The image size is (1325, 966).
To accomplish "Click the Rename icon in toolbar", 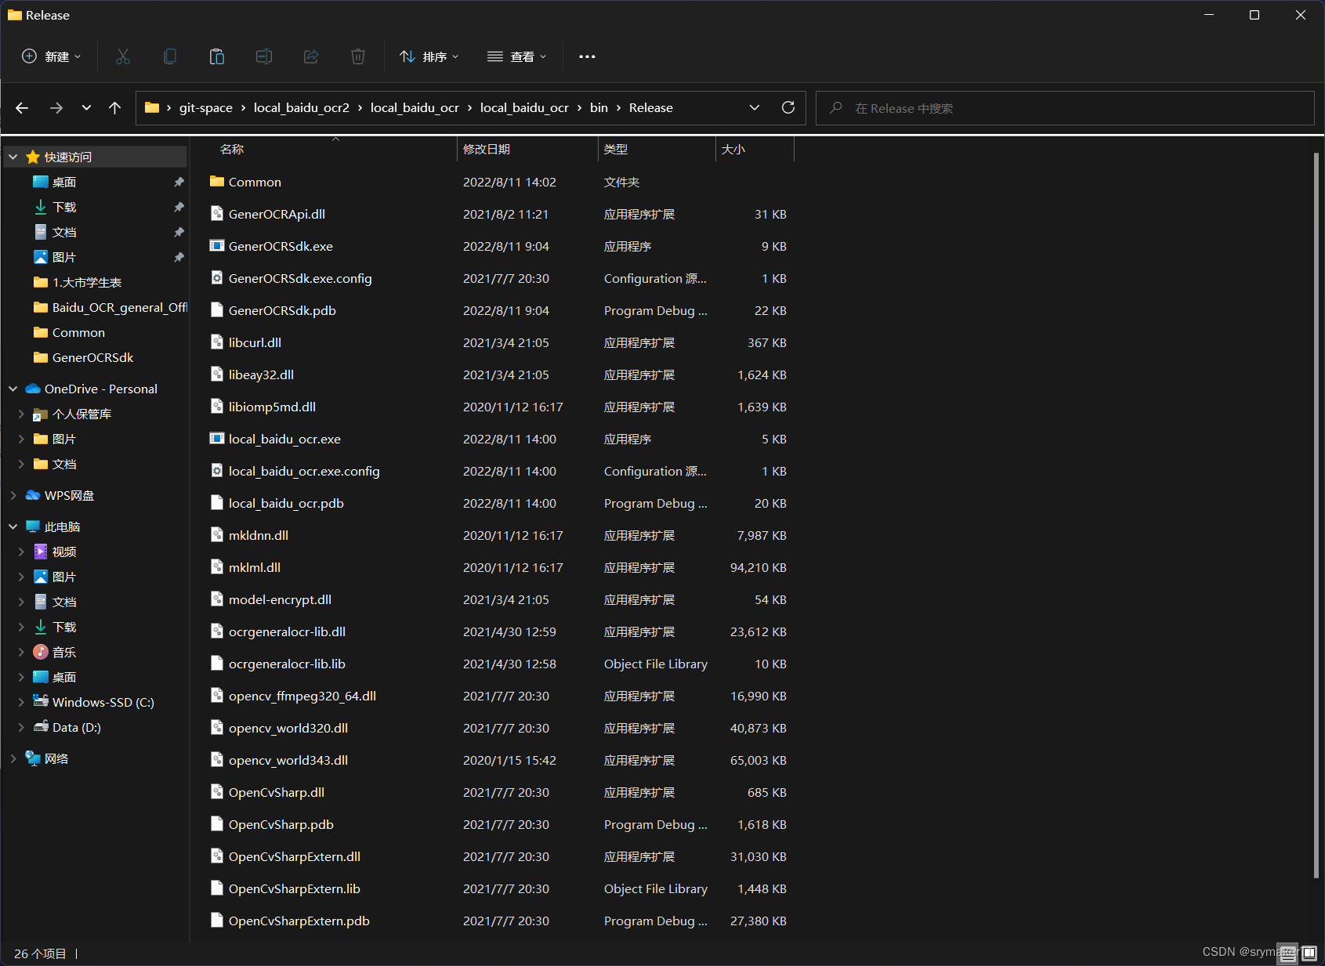I will 264,56.
